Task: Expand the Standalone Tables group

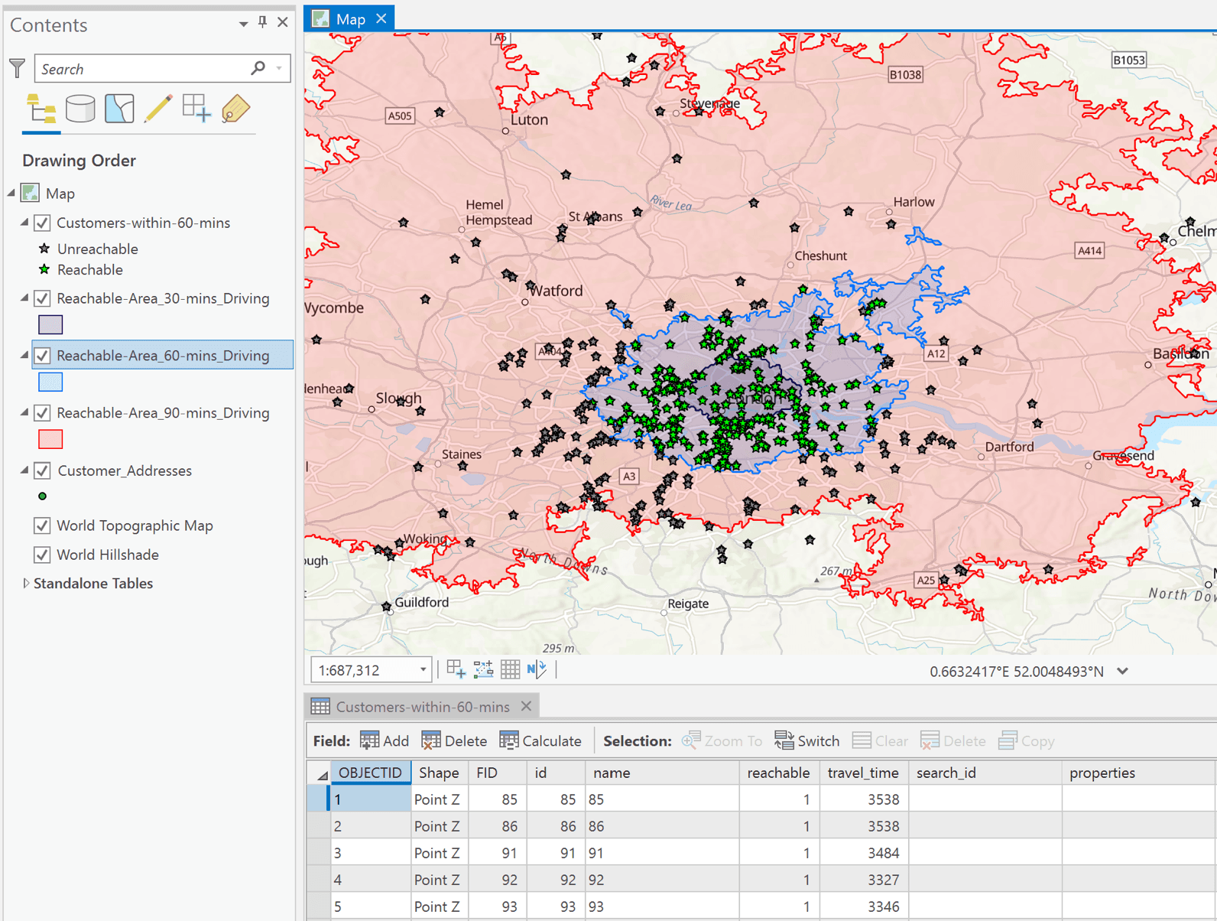Action: pos(26,584)
